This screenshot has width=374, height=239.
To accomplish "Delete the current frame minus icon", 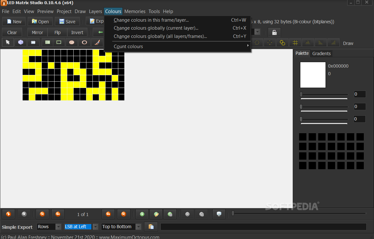I will pyautogui.click(x=187, y=214).
